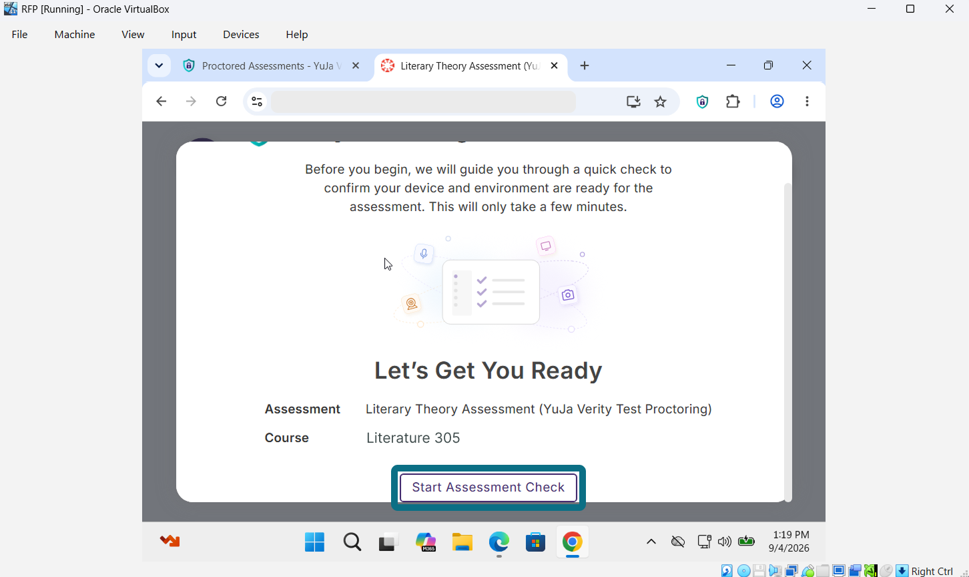Viewport: 969px width, 577px height.
Task: Open the orange-red widget icon on taskbar
Action: (x=170, y=541)
